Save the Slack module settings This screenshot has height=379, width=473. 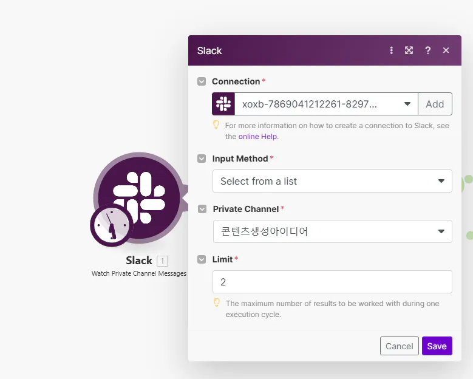[x=437, y=346]
